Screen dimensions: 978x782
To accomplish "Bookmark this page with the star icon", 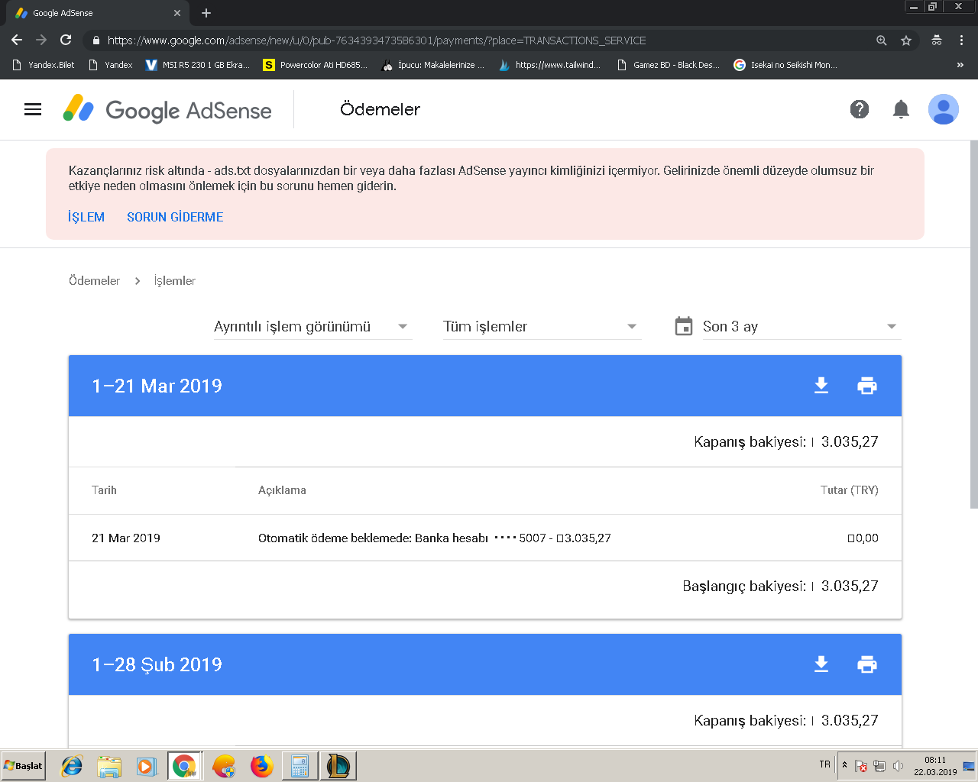I will pos(906,40).
